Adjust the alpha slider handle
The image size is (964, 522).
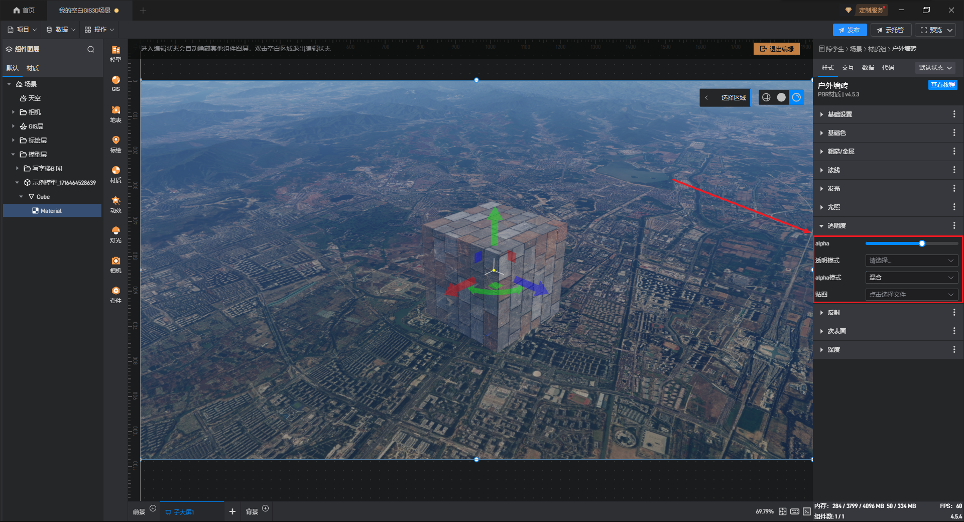click(x=922, y=243)
